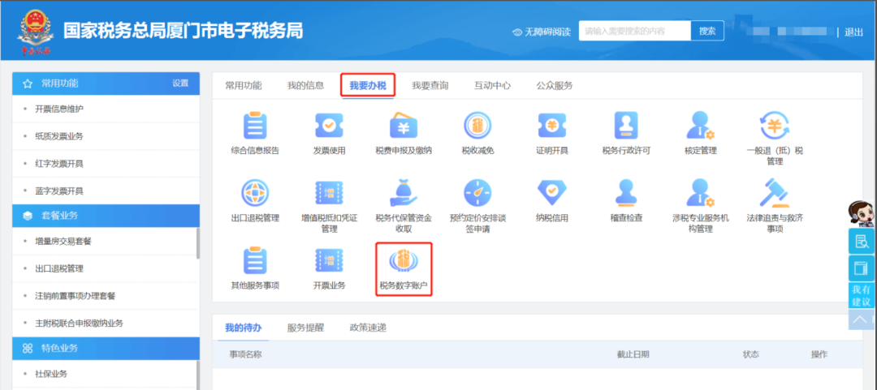Image resolution: width=877 pixels, height=390 pixels.
Task: Open the 证明开具 icon
Action: tap(552, 126)
